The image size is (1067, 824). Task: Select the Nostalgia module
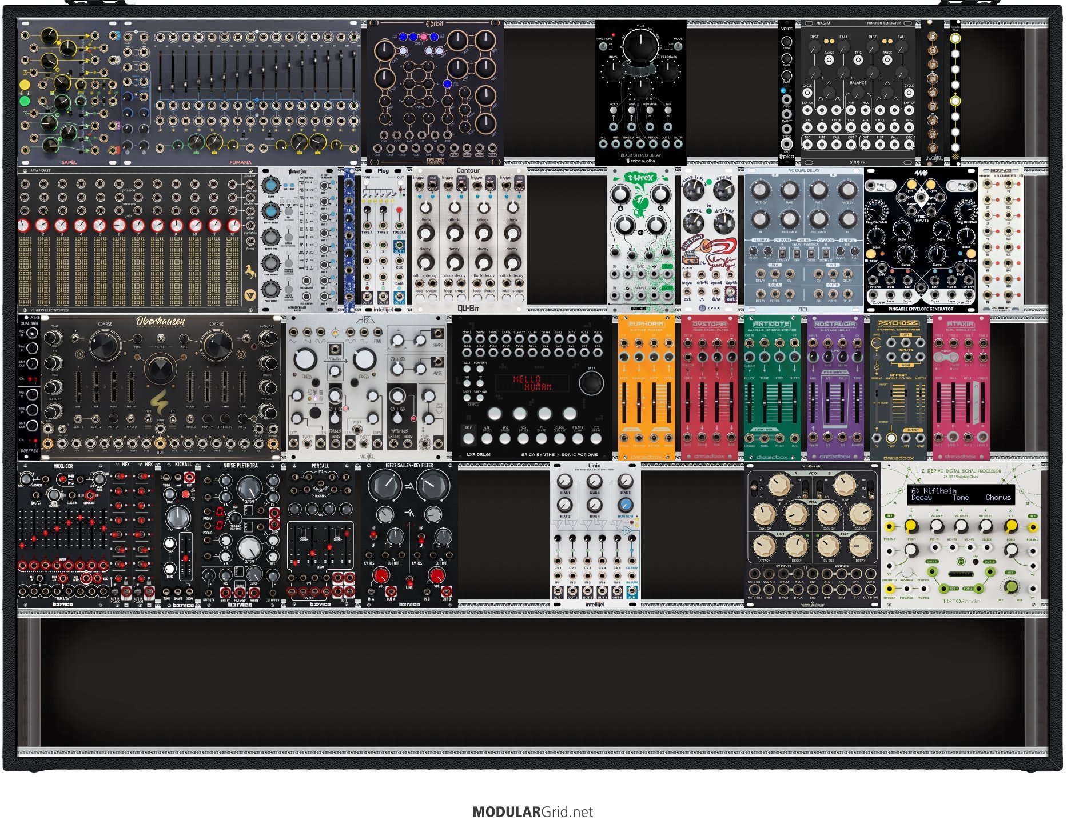[x=835, y=388]
